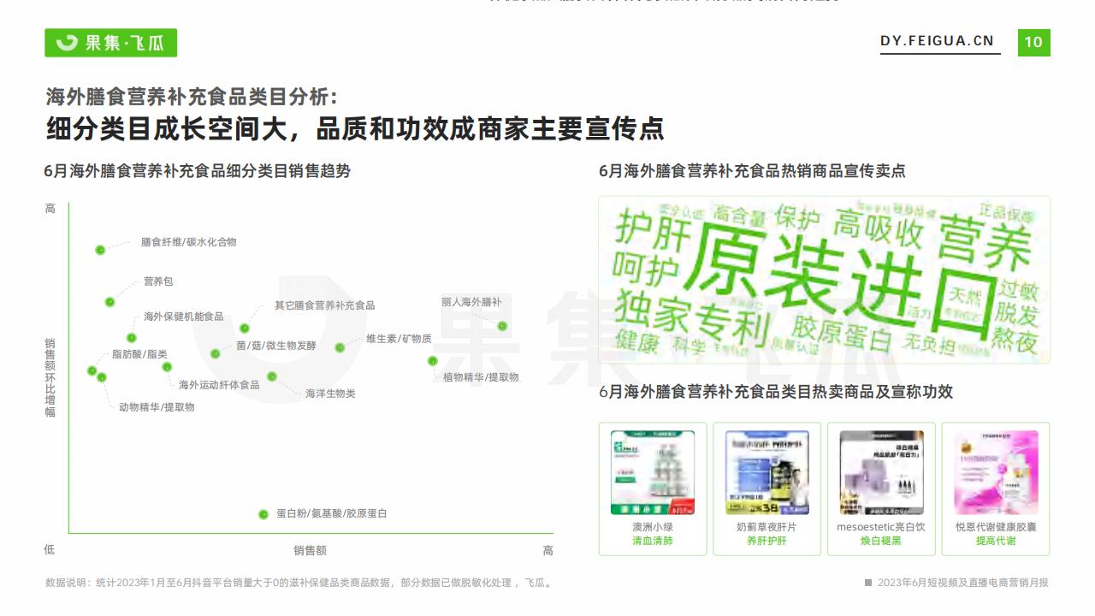This screenshot has height=616, width=1095.
Task: Open the 澳洲小绿 product thumbnail
Action: (x=653, y=472)
